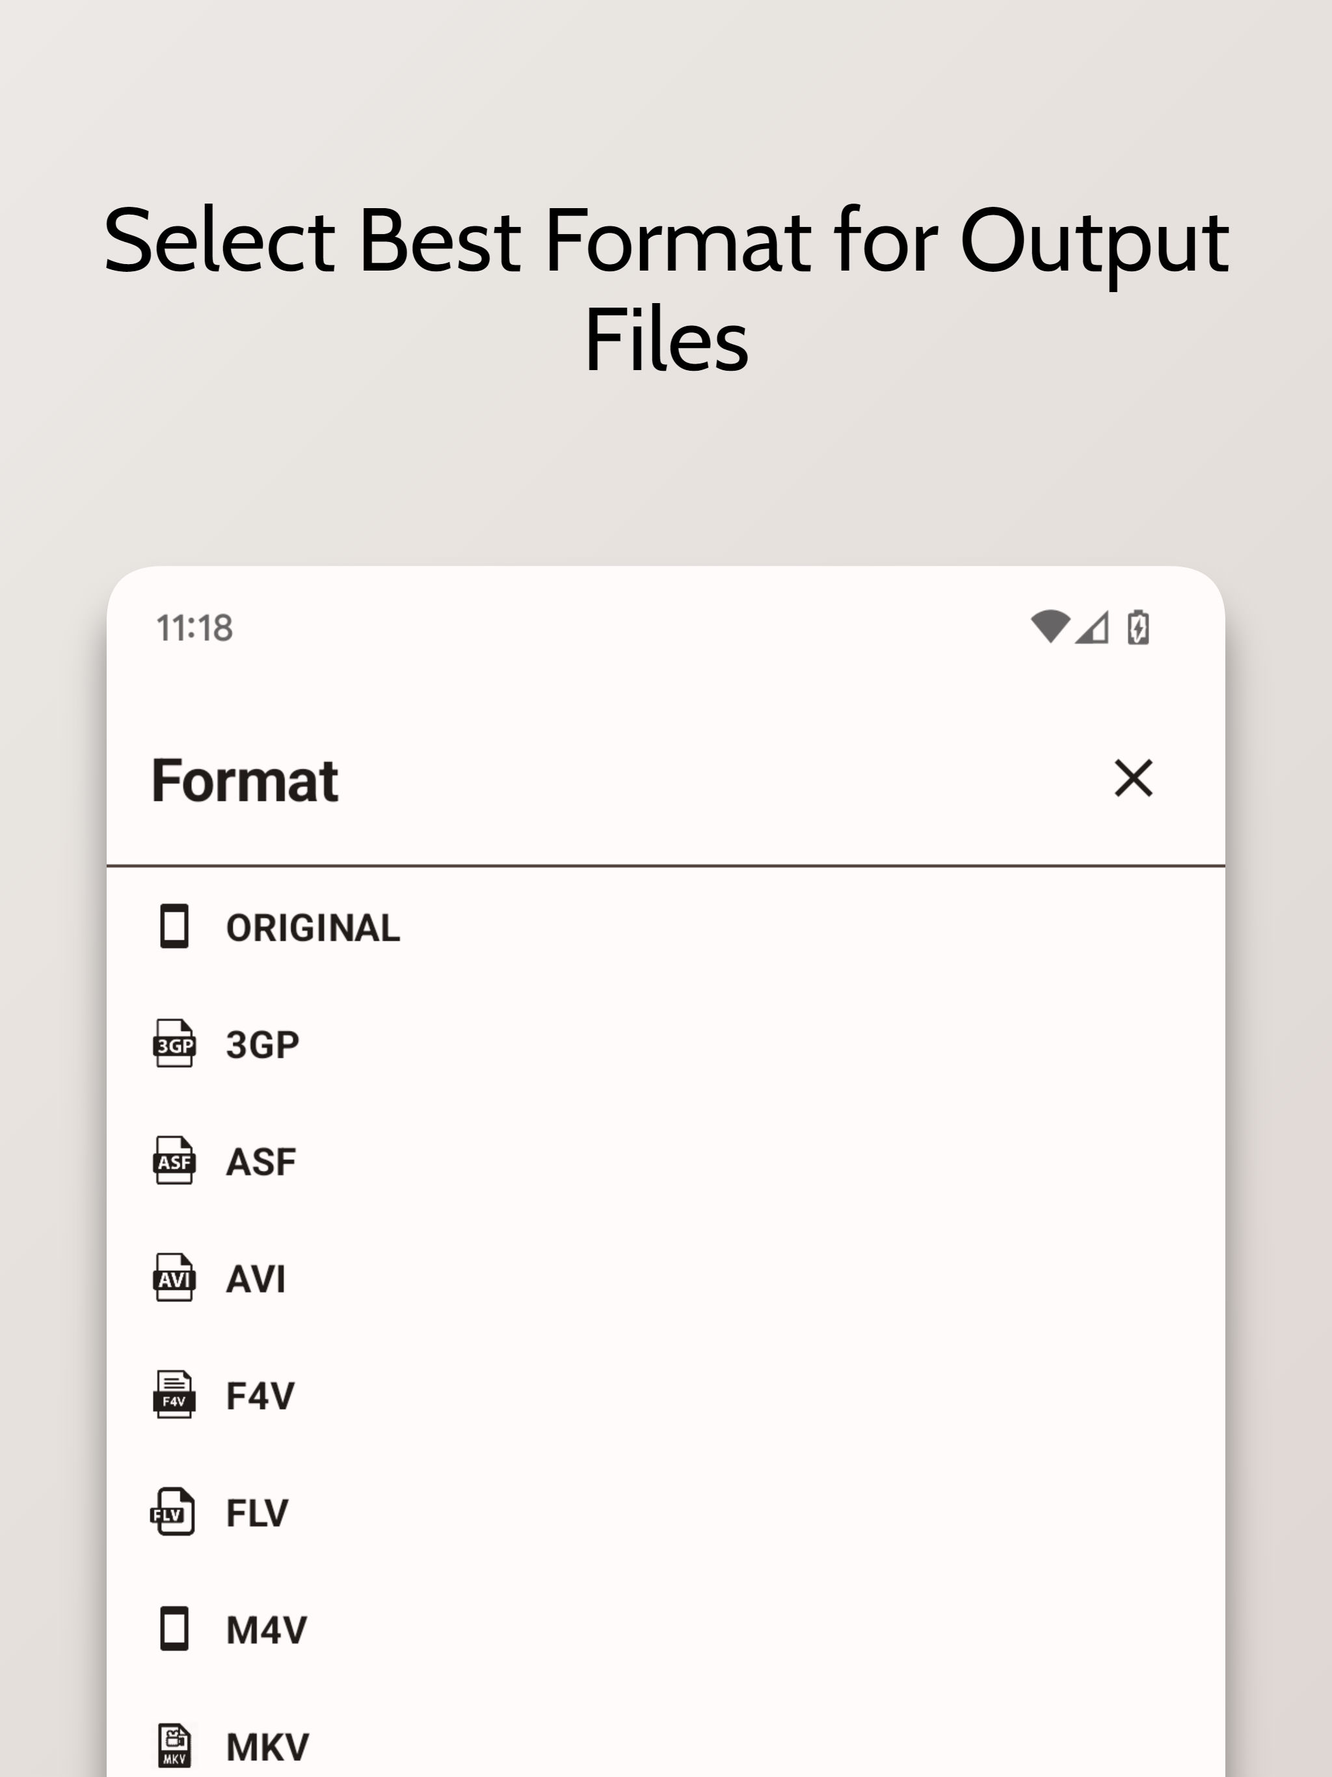Tap the MKV file icon
The image size is (1332, 1777).
point(174,1746)
